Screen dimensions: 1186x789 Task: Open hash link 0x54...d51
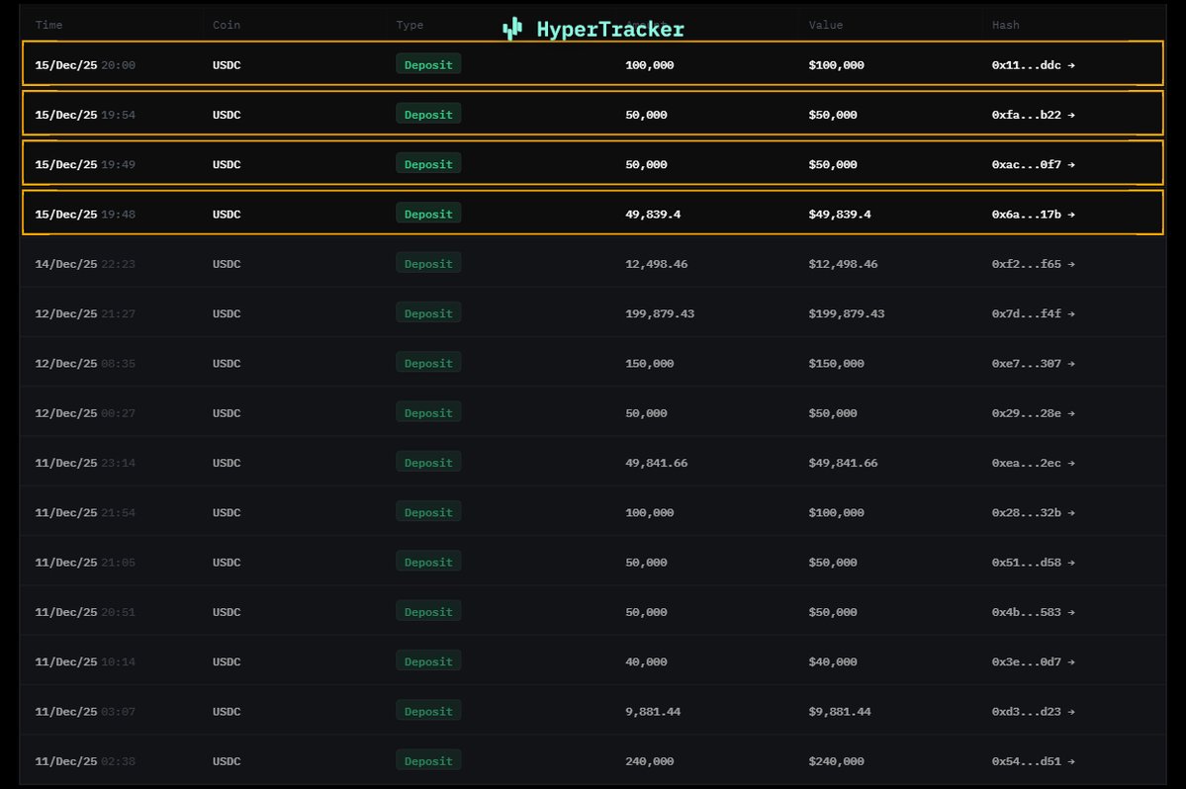pyautogui.click(x=1027, y=761)
